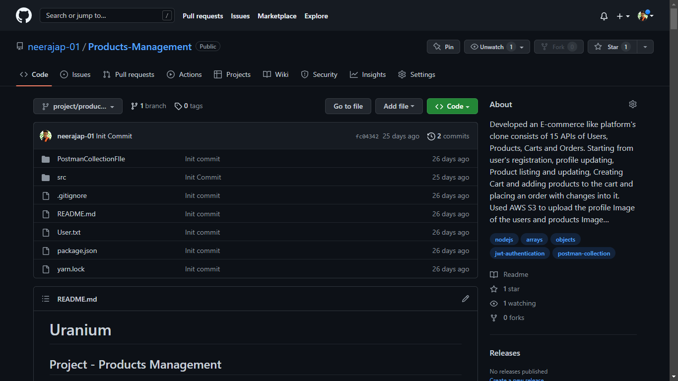This screenshot has width=678, height=381.
Task: Open the notifications bell
Action: click(604, 16)
